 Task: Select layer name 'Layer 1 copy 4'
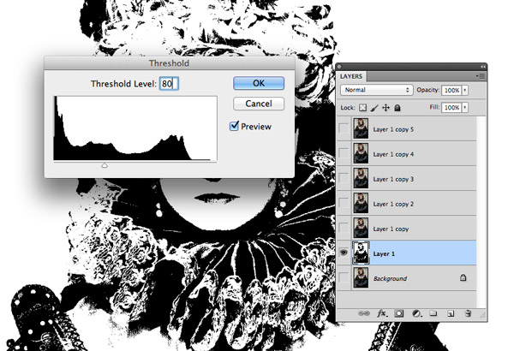pos(393,154)
